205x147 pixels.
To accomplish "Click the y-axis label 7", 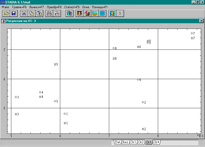I will [4, 50].
